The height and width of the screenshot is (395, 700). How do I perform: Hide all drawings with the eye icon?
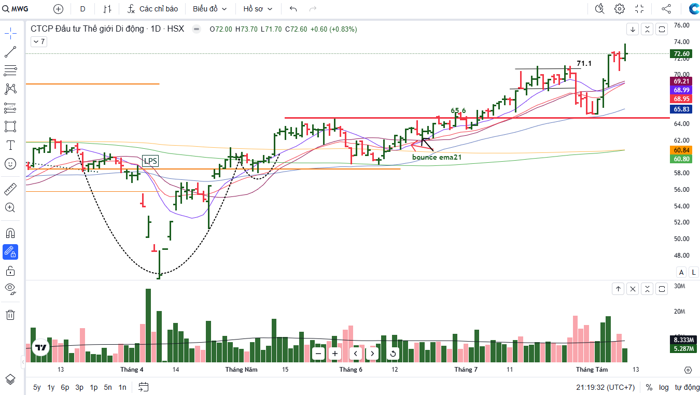pyautogui.click(x=10, y=289)
